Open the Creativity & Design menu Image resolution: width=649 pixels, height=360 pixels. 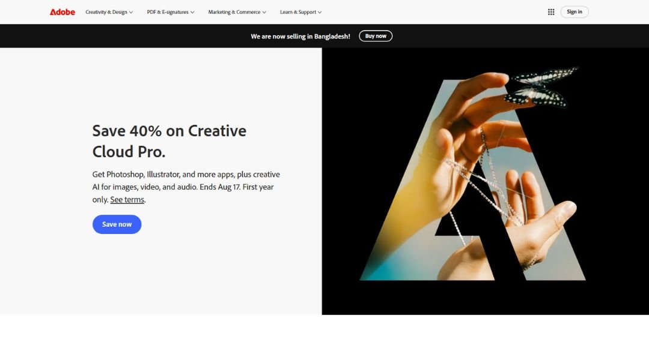pos(109,12)
